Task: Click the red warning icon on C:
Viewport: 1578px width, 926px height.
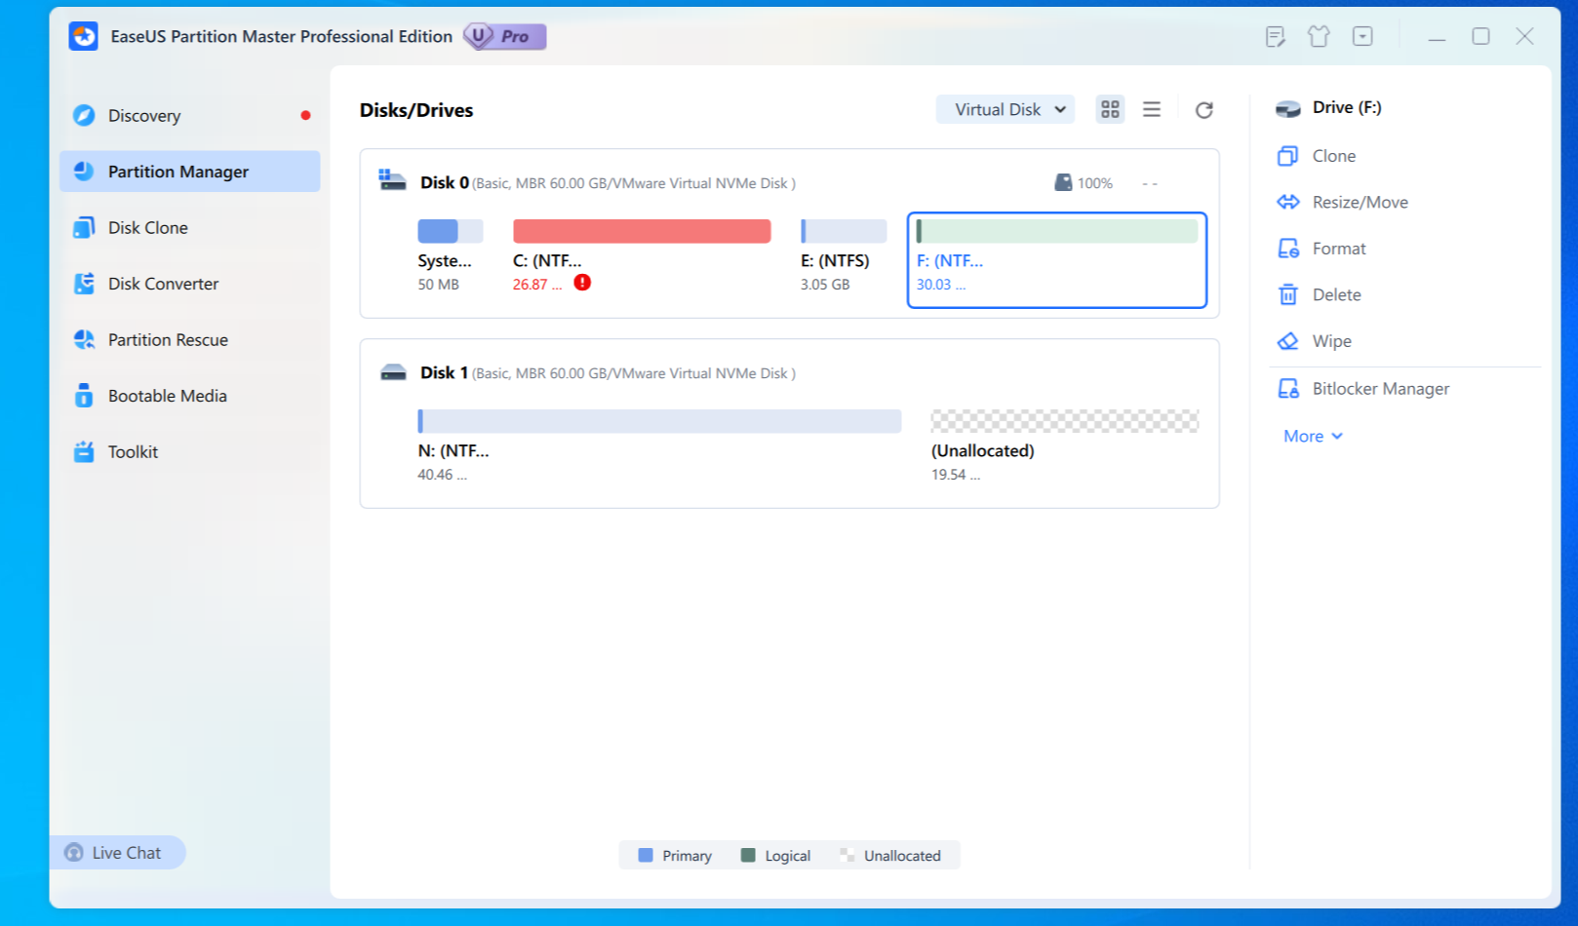Action: pos(582,283)
